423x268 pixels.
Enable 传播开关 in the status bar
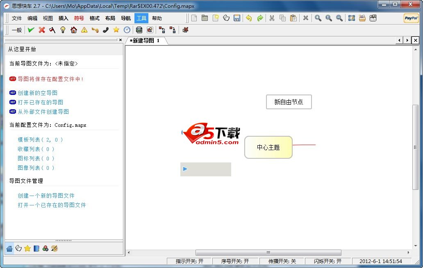tap(282, 261)
